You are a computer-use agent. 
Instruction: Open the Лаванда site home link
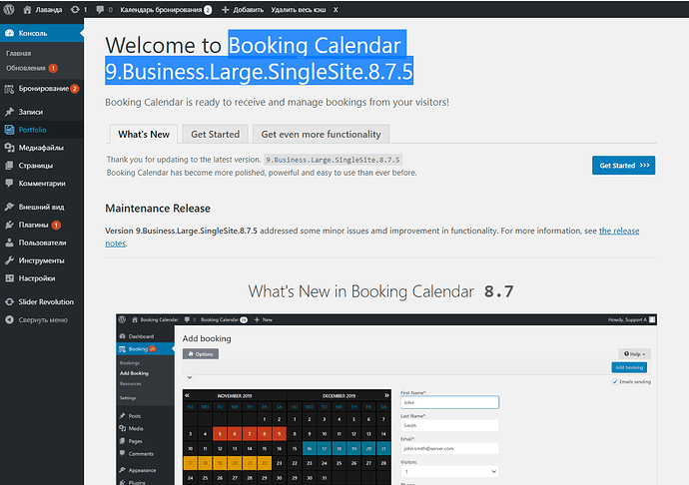(43, 10)
